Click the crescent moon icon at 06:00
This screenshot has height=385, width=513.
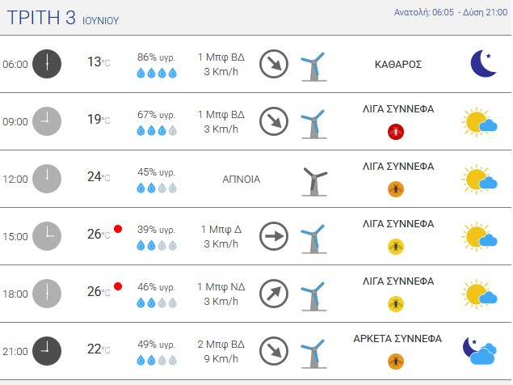point(483,64)
